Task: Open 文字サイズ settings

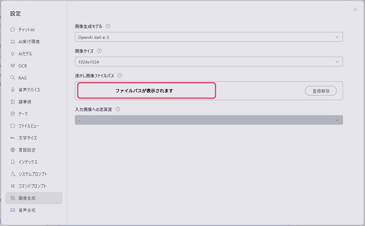Action: 34,138
